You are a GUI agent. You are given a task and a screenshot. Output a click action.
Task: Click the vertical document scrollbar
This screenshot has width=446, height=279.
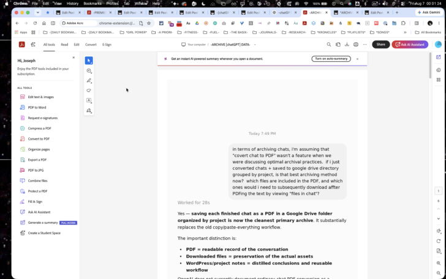[x=430, y=65]
